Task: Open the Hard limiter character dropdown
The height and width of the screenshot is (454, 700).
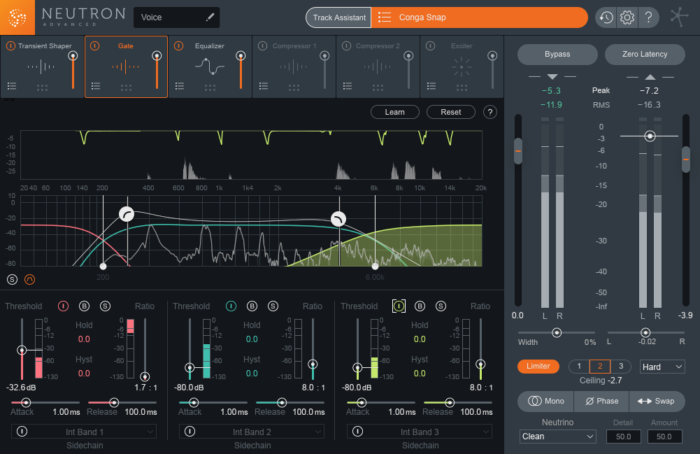Action: [662, 367]
